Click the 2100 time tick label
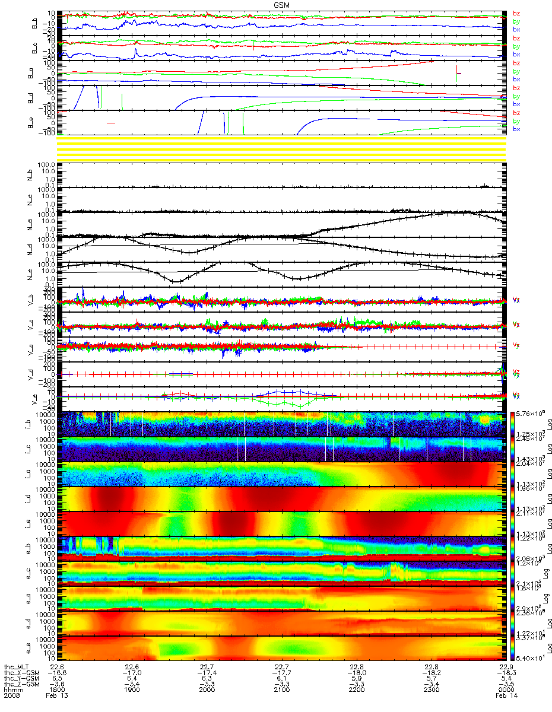This screenshot has height=712, width=552. click(281, 691)
